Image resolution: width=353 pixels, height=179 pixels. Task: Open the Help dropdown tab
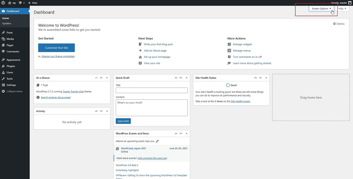point(342,9)
